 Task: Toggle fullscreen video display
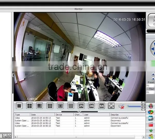click(x=111, y=106)
